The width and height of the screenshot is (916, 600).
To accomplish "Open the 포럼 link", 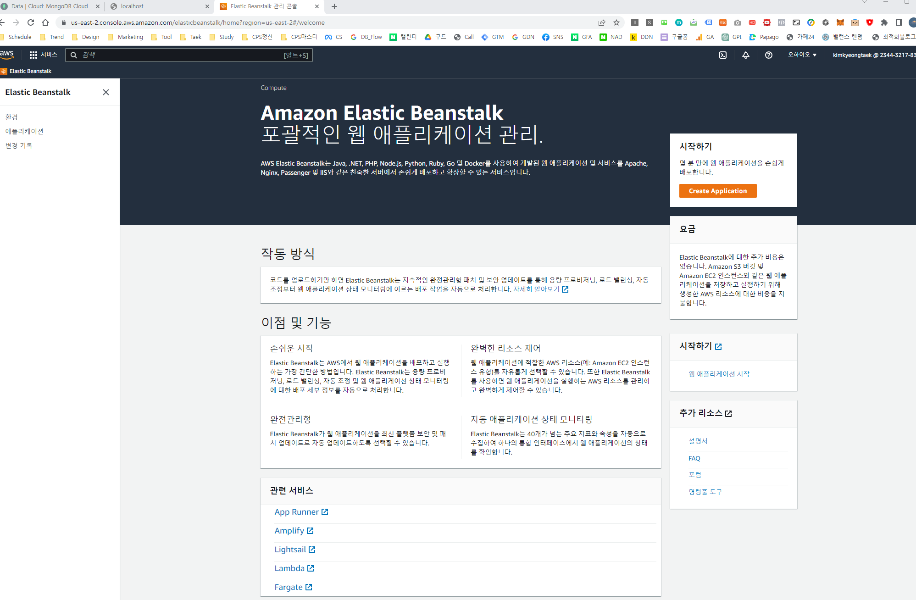I will click(x=695, y=475).
